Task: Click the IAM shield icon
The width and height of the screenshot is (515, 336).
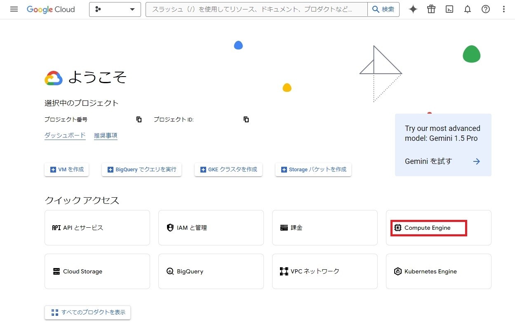Action: [170, 228]
